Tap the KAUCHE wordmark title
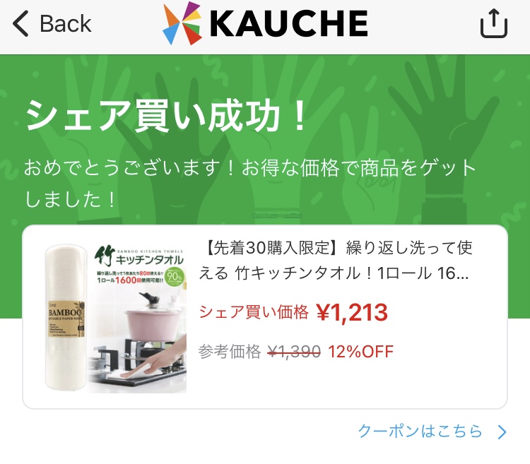The height and width of the screenshot is (464, 530). tap(288, 23)
